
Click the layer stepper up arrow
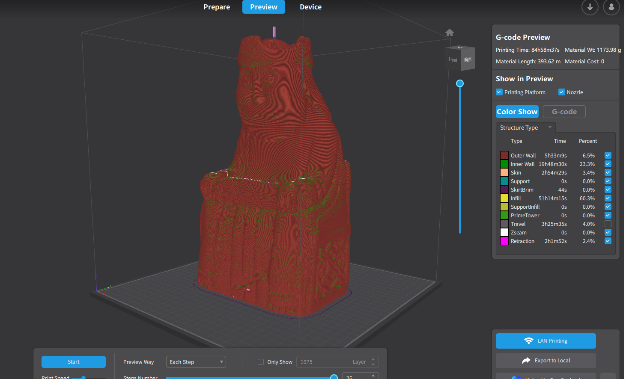373,359
